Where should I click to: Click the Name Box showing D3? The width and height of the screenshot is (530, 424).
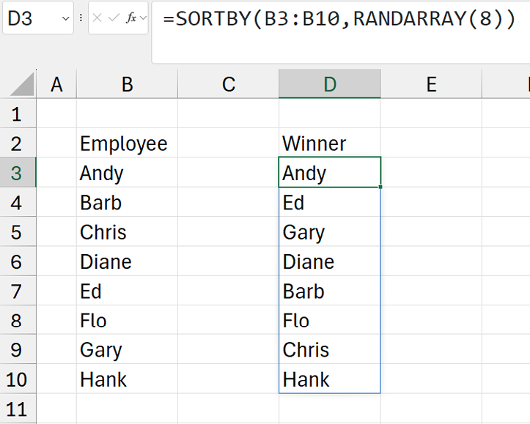point(29,18)
